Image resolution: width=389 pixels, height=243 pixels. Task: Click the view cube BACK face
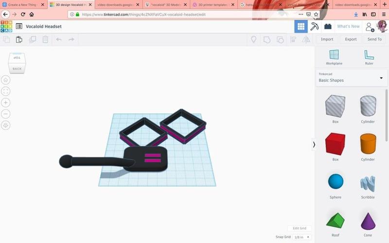[17, 69]
